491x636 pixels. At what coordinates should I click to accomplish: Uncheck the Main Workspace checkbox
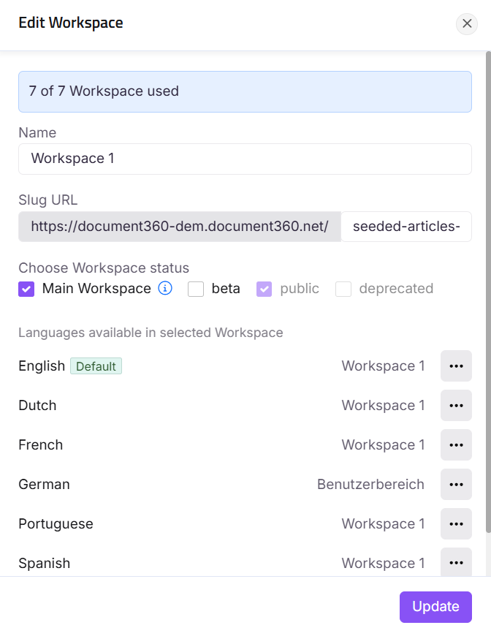[x=26, y=289]
